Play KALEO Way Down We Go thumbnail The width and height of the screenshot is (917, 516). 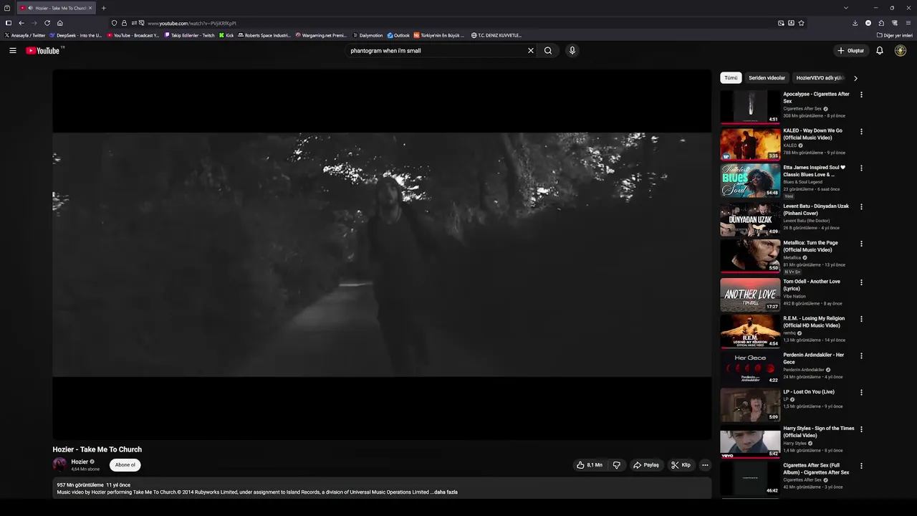pos(750,143)
